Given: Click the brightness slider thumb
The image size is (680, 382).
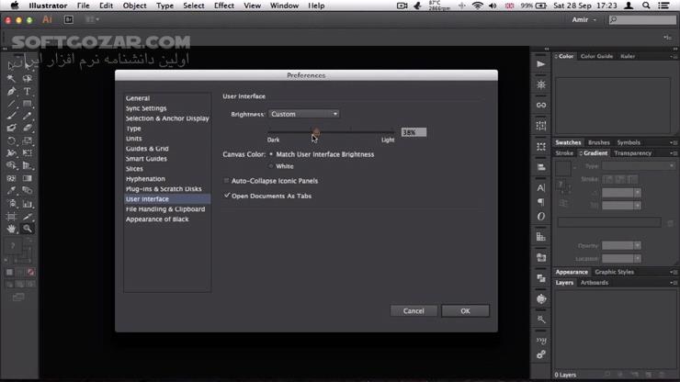Looking at the screenshot, I should [x=316, y=132].
